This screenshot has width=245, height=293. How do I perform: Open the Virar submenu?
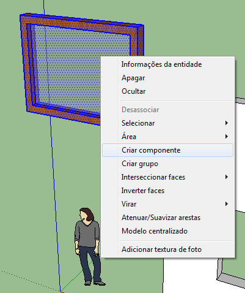click(167, 204)
